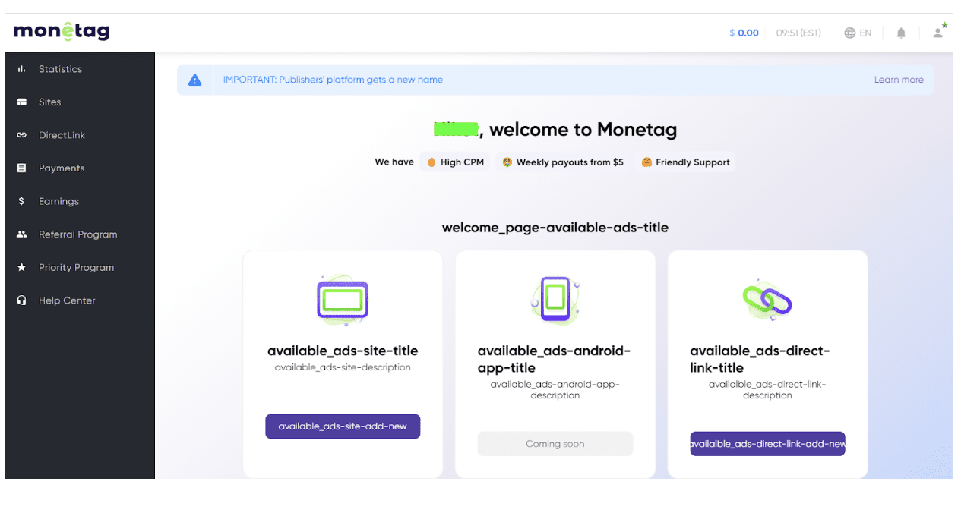Open Sites via its sidebar icon
Screen dimensions: 980x516
point(21,102)
